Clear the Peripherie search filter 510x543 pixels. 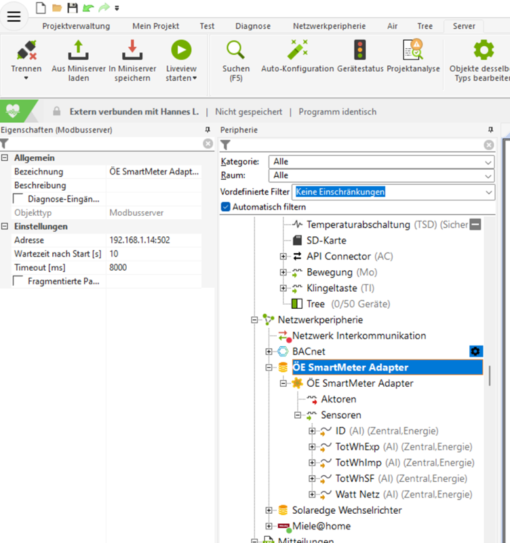pos(489,145)
